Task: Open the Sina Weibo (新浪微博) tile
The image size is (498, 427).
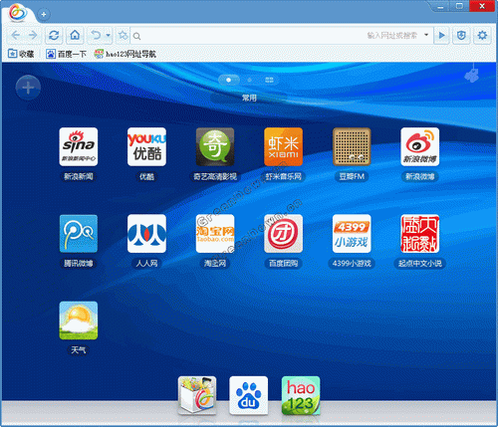Action: point(420,146)
